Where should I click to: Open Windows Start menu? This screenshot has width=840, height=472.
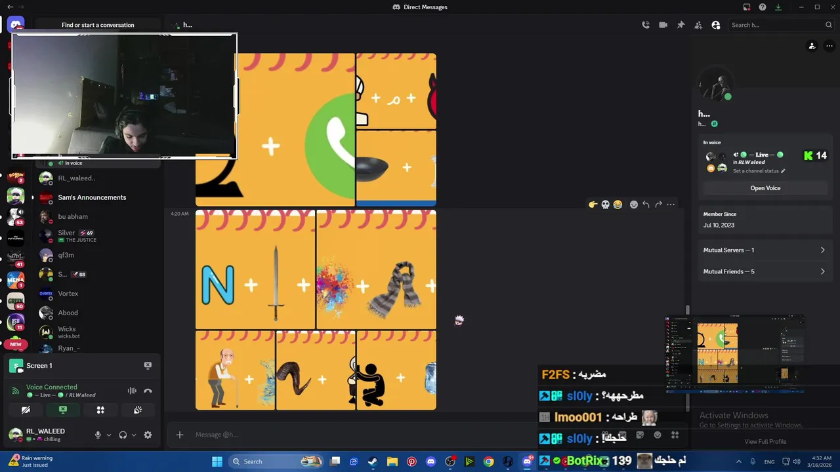tap(217, 462)
